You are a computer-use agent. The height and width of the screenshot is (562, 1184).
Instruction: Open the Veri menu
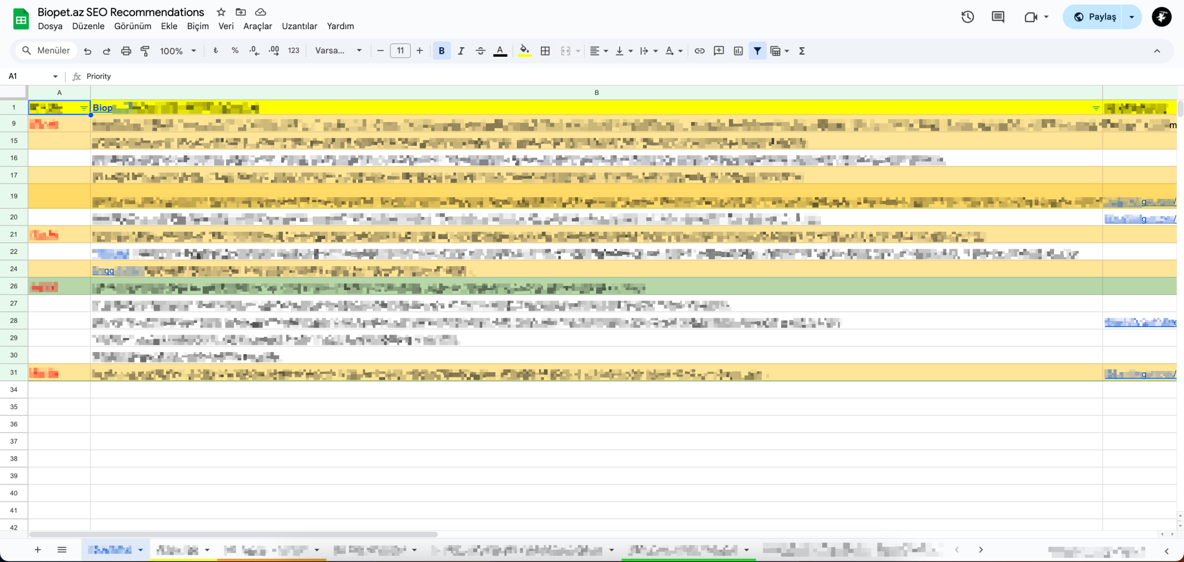click(226, 26)
